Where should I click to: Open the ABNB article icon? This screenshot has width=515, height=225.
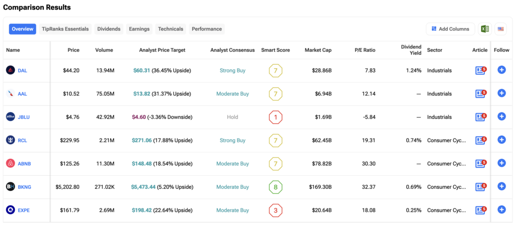[480, 163]
